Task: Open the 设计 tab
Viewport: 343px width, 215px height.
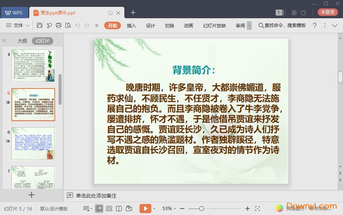Action: tap(150, 25)
